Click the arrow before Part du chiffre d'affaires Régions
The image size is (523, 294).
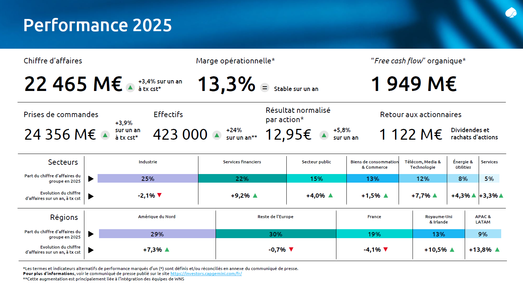point(92,234)
